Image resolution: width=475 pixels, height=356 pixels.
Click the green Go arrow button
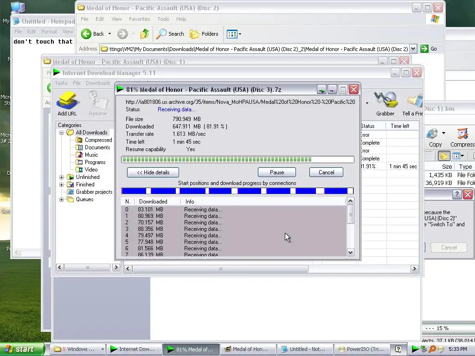click(424, 49)
